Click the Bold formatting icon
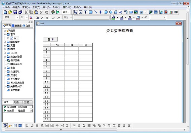 point(38,18)
